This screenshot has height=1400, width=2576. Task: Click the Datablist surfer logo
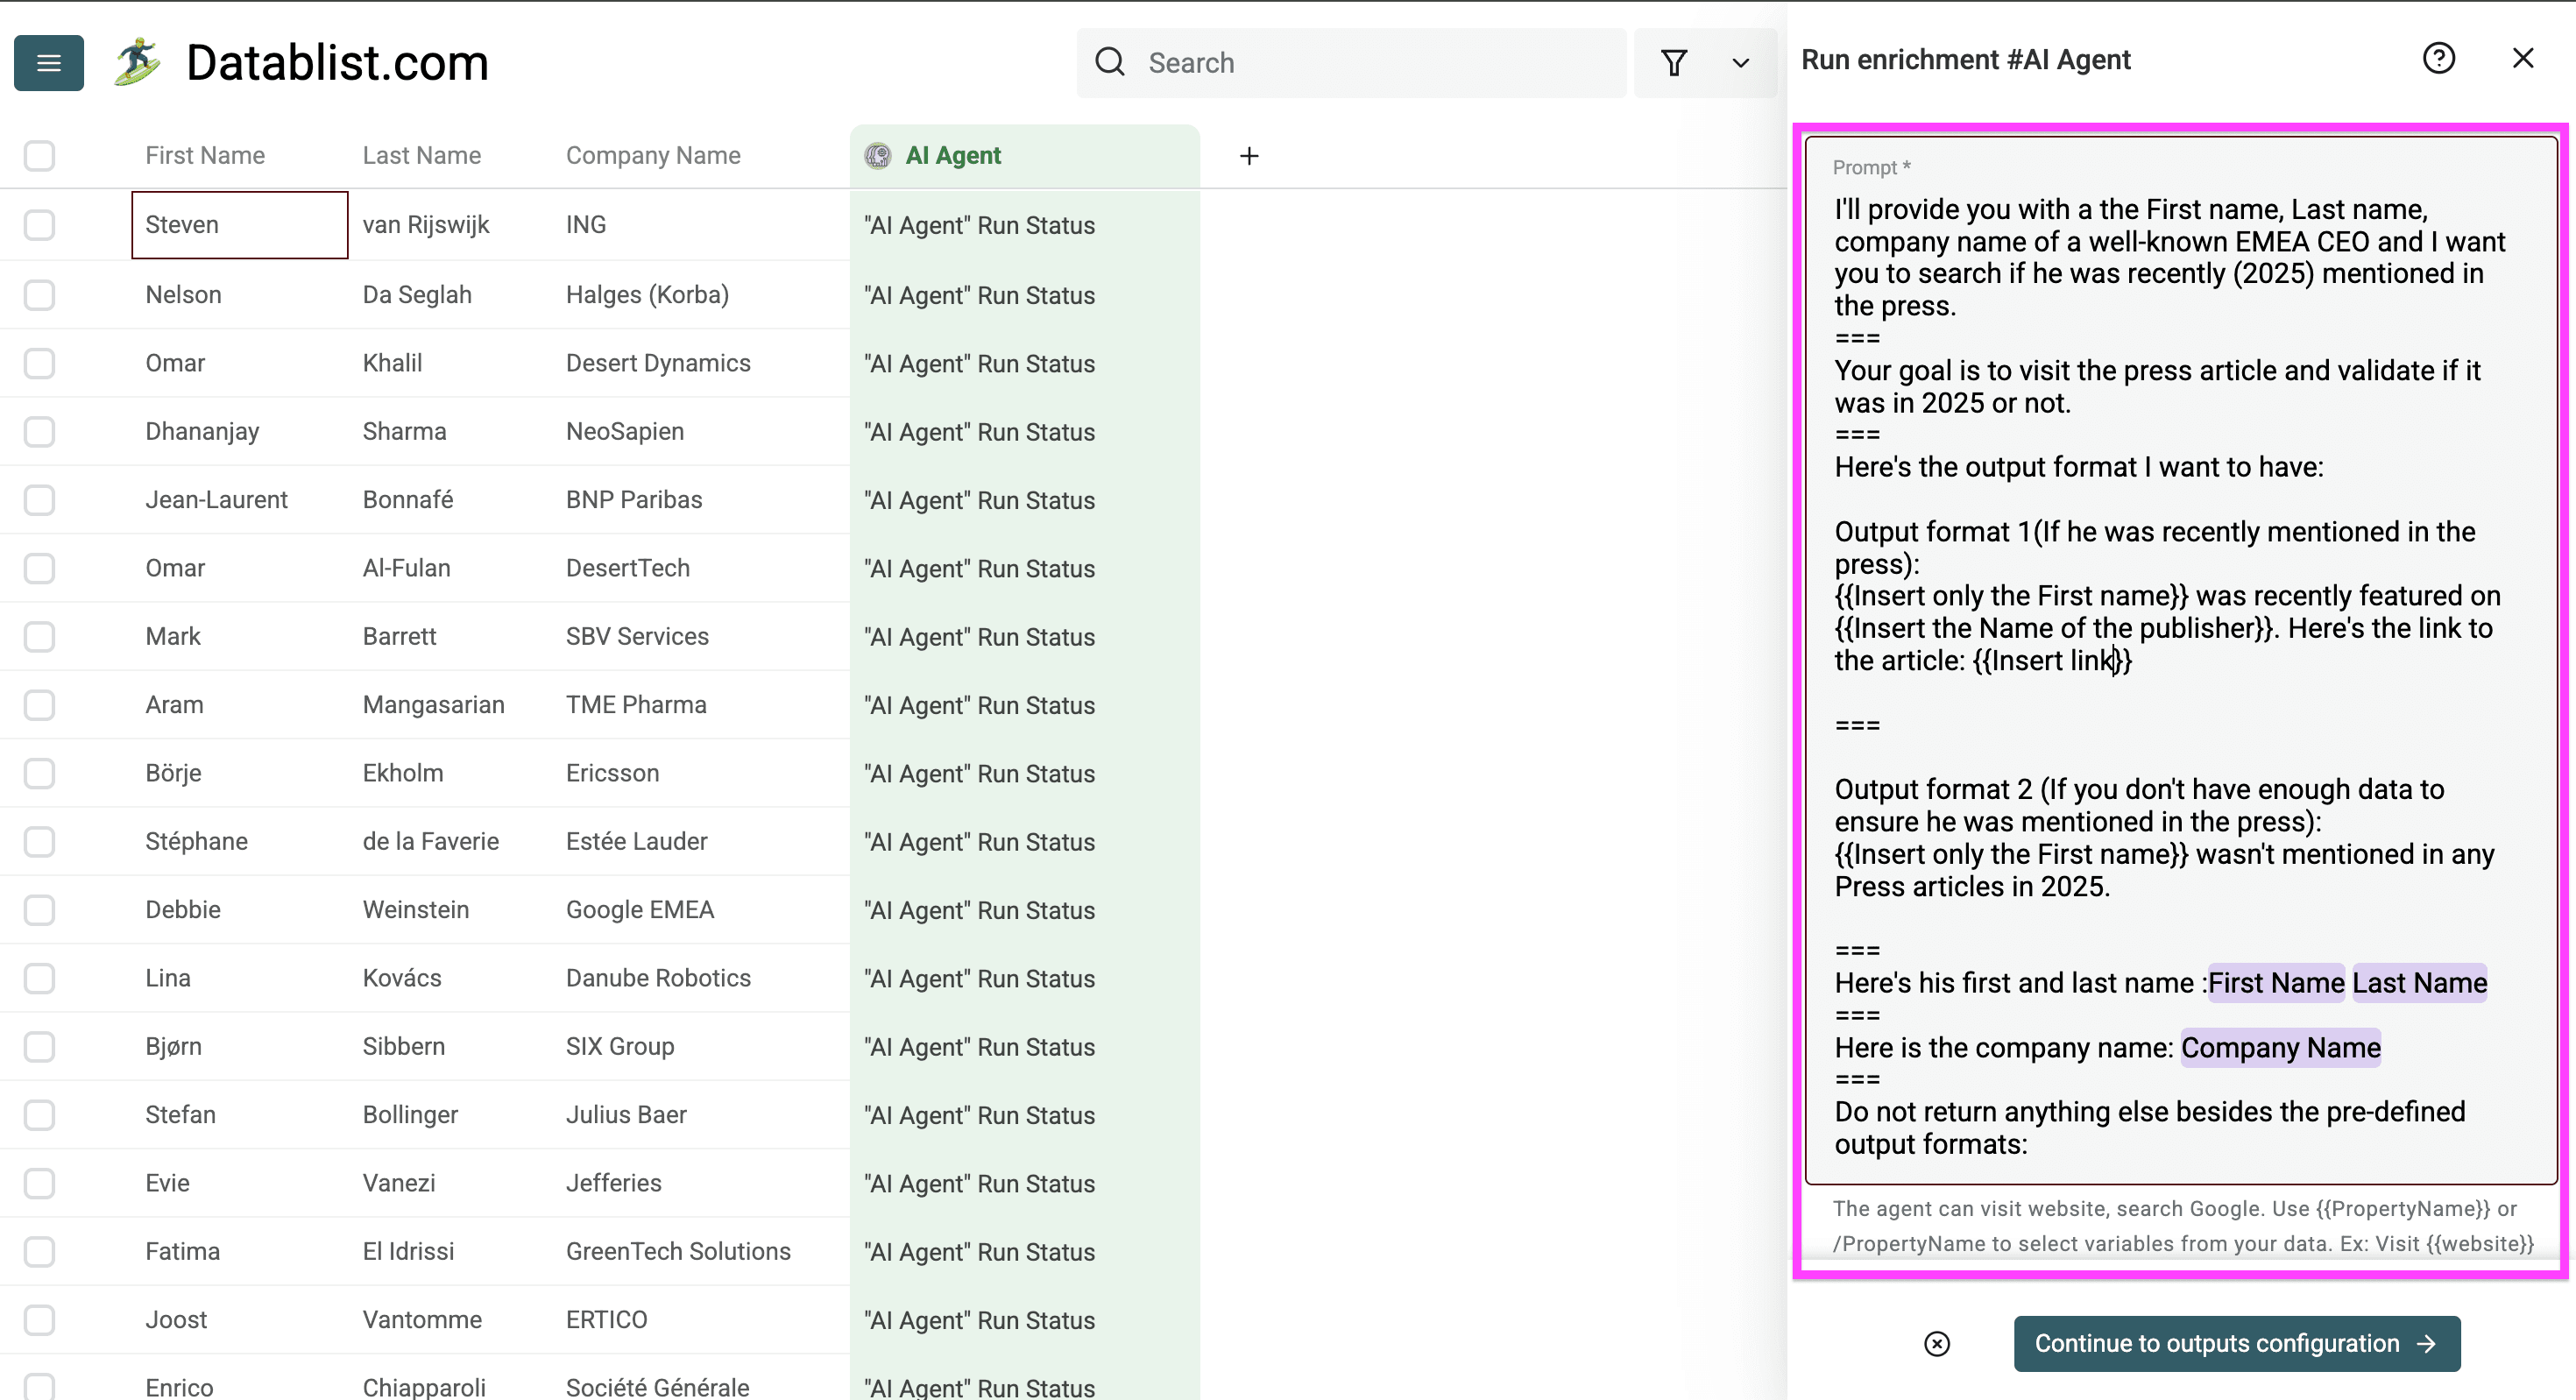coord(137,62)
